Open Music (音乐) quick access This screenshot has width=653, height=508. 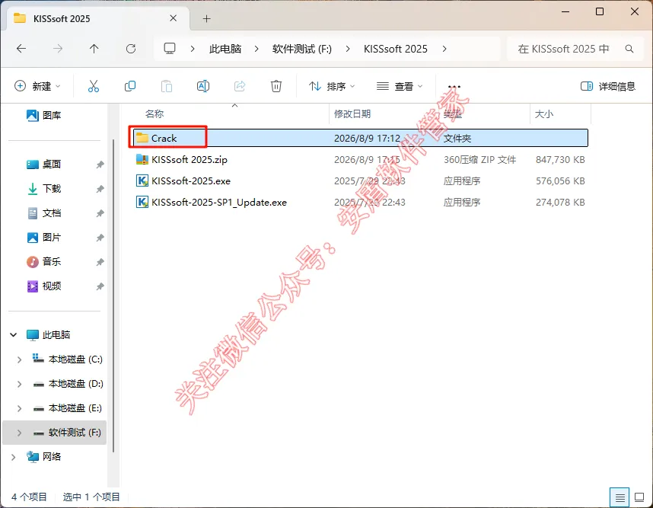tap(43, 262)
